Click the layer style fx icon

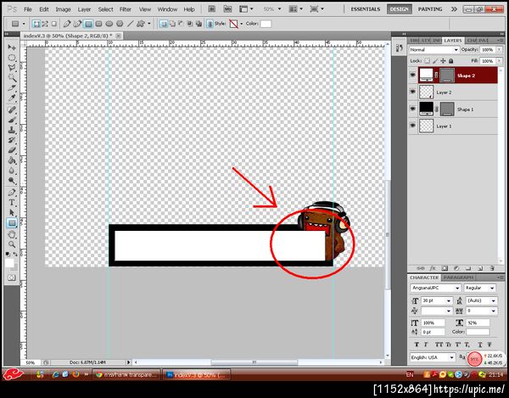(433, 268)
